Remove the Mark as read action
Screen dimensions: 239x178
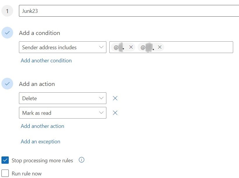115,113
